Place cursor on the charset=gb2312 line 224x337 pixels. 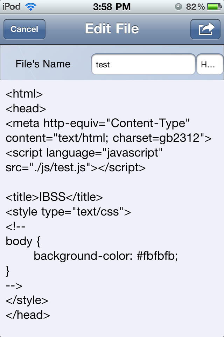(109, 138)
